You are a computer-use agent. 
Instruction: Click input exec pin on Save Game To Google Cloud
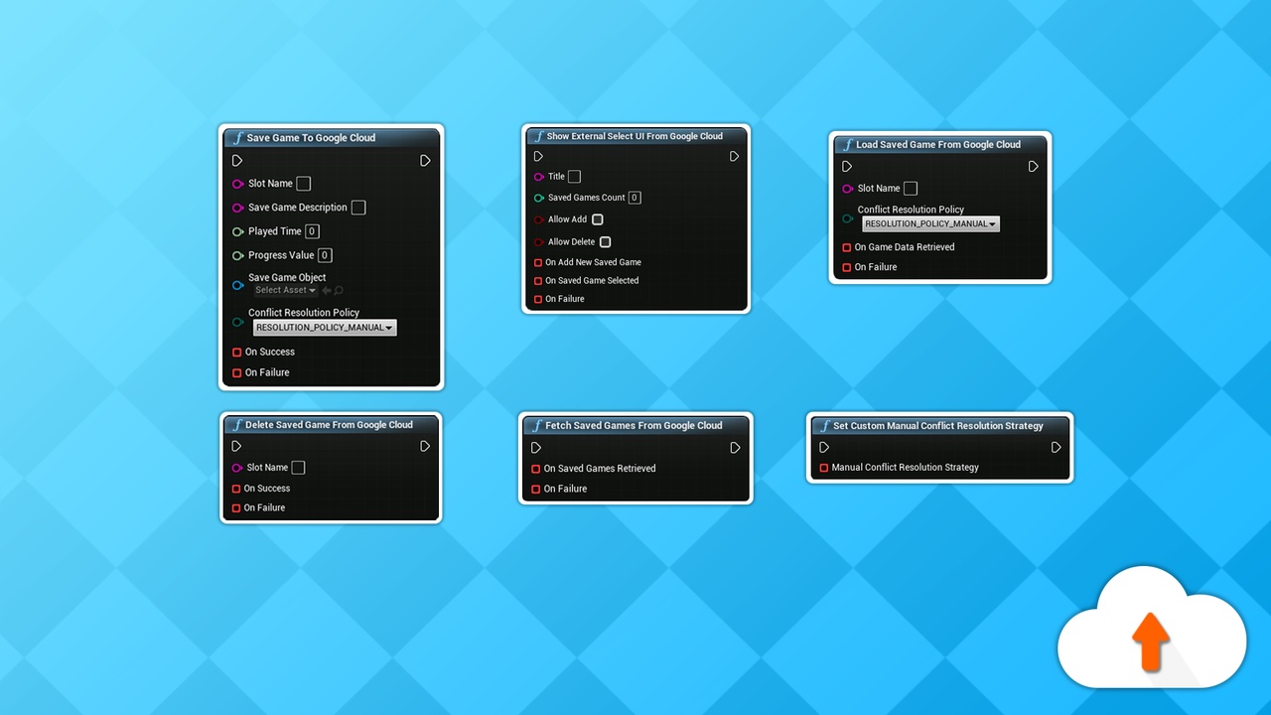[x=237, y=160]
